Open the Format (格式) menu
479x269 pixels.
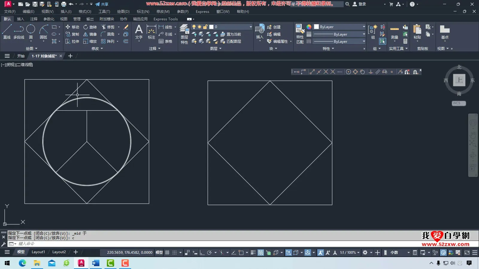click(x=85, y=12)
